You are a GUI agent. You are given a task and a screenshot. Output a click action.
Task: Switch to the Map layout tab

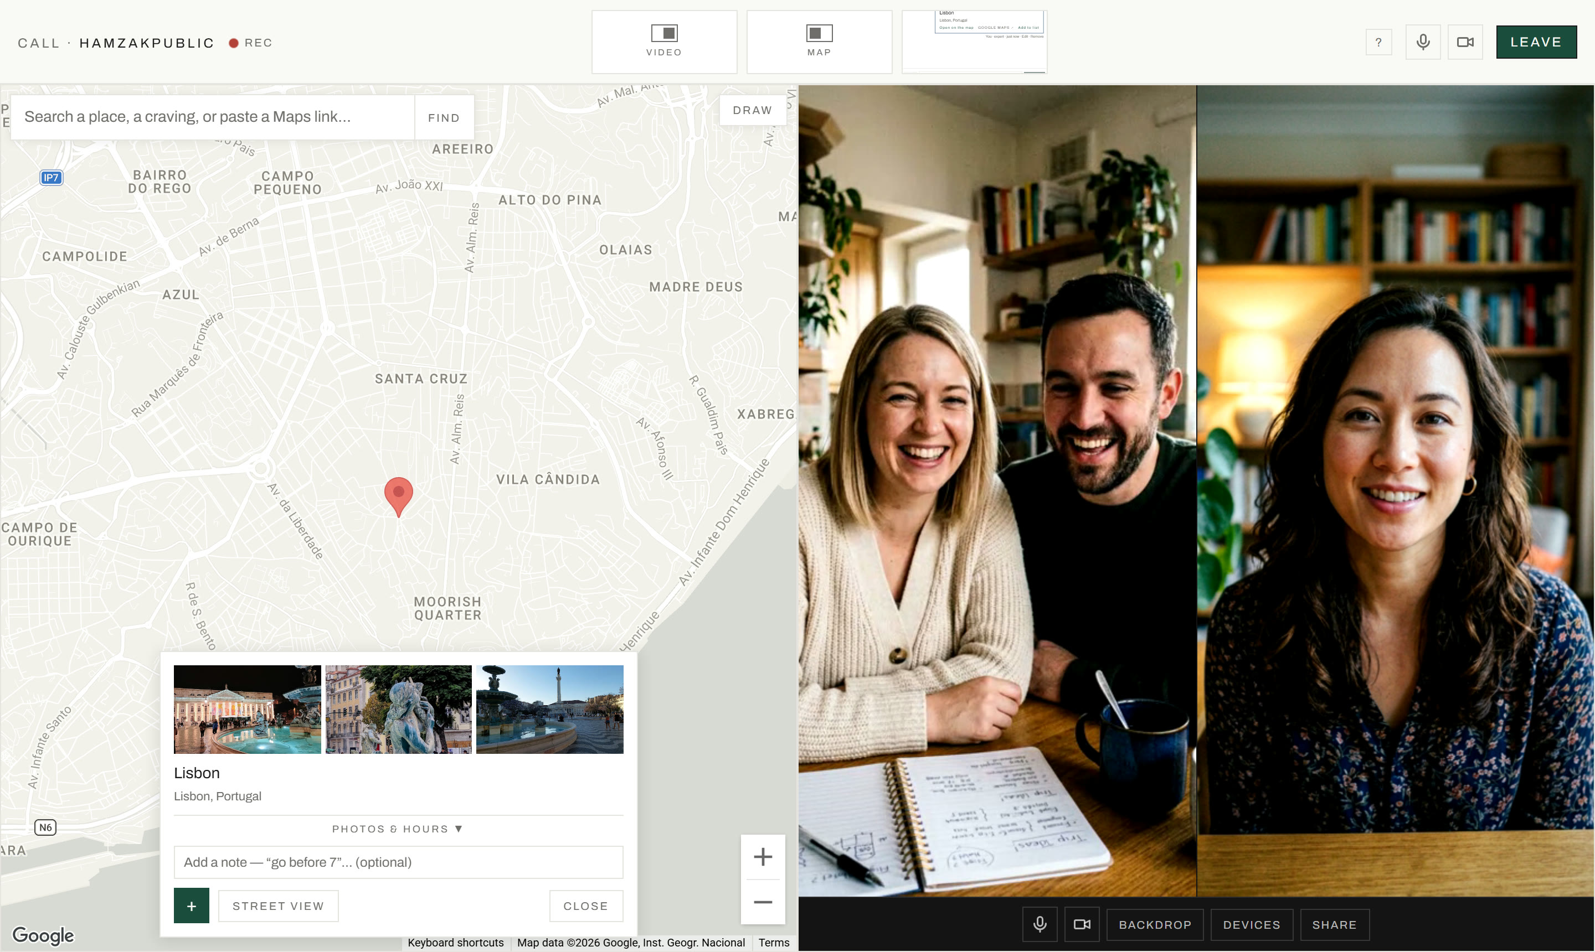tap(819, 42)
